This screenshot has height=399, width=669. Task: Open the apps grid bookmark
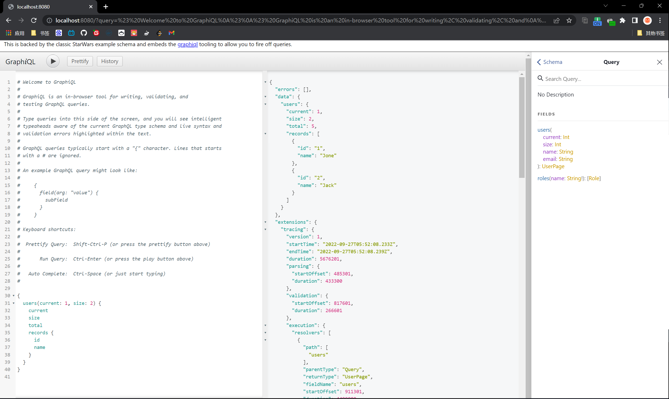(9, 33)
